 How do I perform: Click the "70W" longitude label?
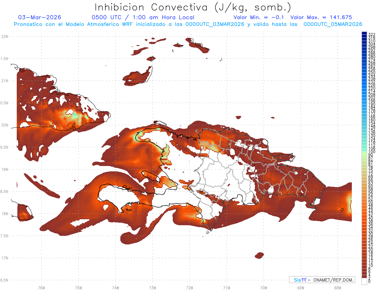264,288
